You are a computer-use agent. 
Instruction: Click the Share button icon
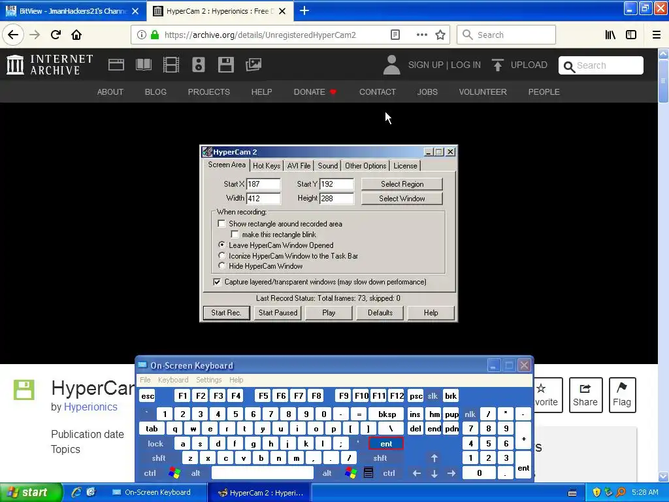click(585, 395)
